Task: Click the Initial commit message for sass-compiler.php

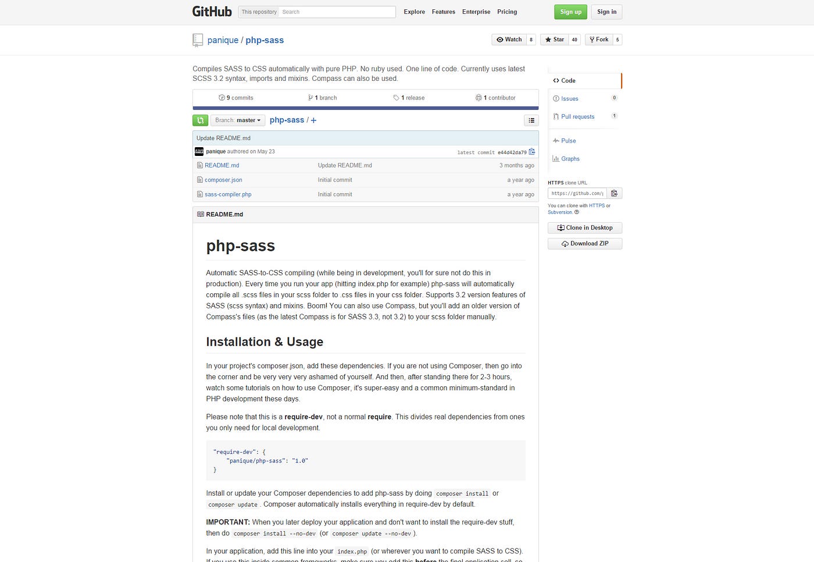Action: click(x=335, y=194)
